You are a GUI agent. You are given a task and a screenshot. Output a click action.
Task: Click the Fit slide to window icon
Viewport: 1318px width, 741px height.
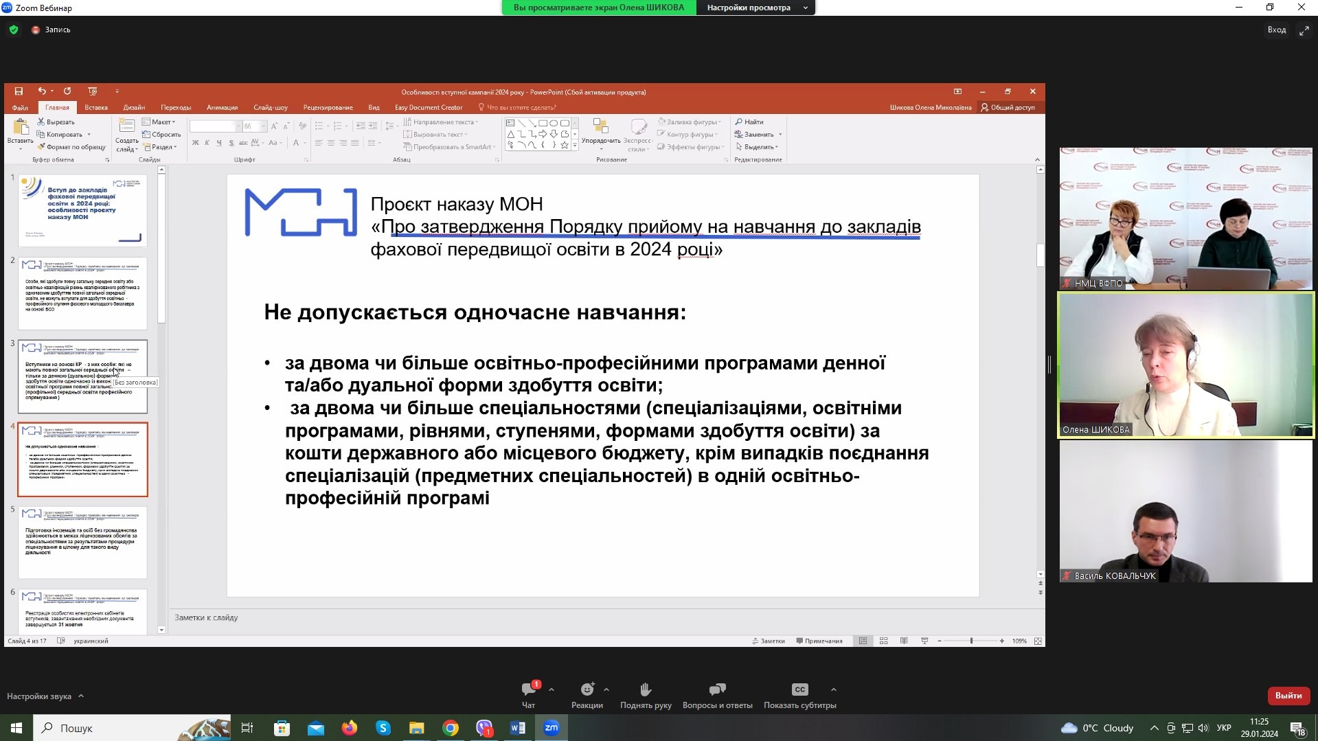(1038, 641)
